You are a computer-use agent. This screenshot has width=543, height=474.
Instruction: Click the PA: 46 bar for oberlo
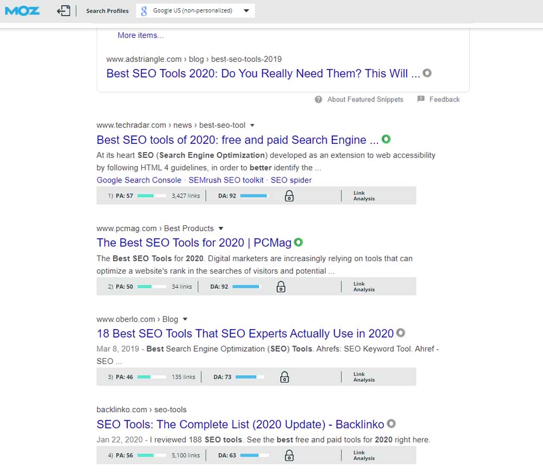click(151, 377)
